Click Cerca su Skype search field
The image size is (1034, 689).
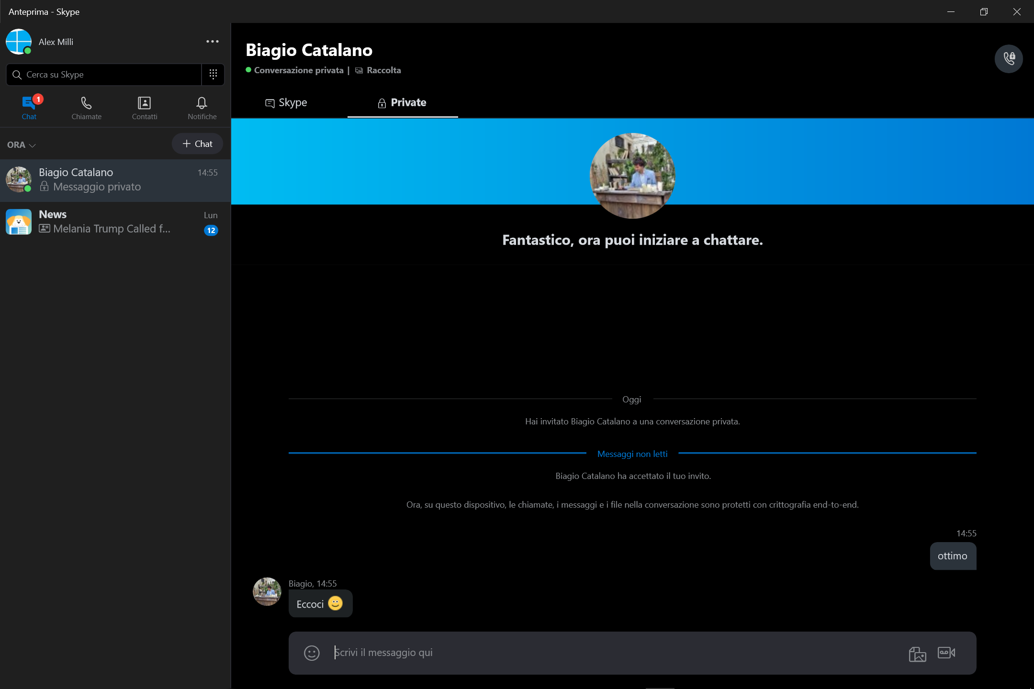tap(104, 75)
